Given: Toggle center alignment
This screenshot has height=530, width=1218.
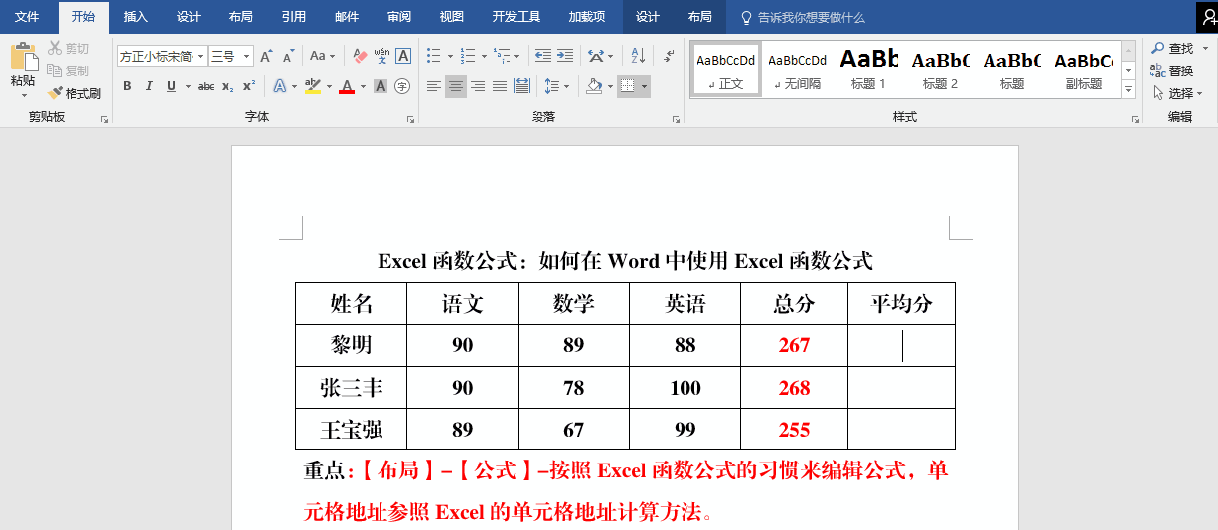Looking at the screenshot, I should 456,87.
